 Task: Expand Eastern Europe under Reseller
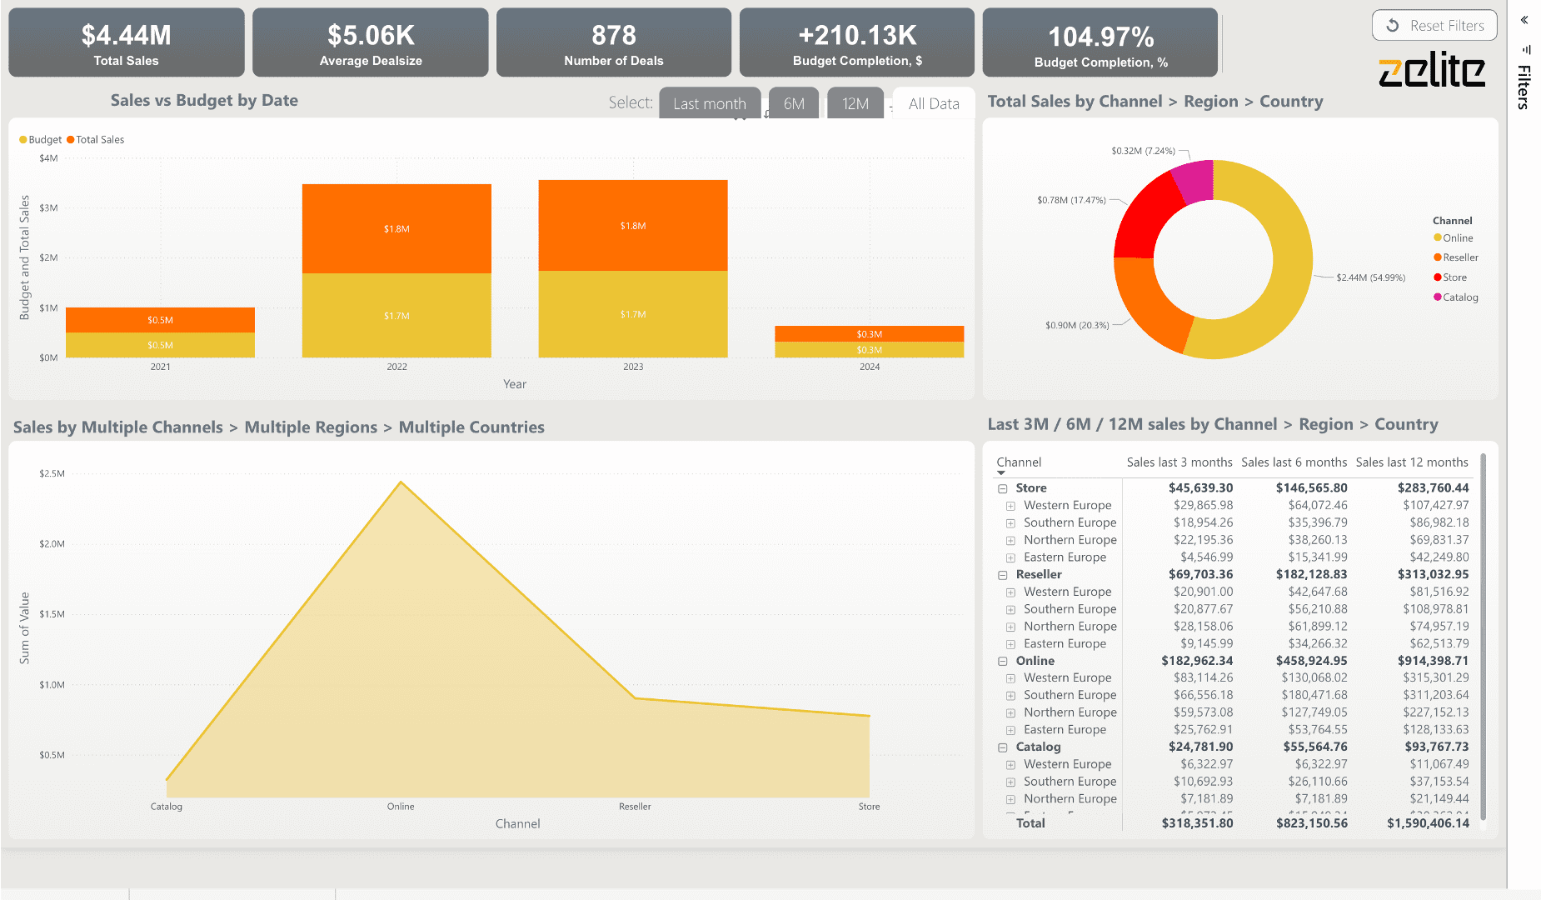click(x=1010, y=644)
